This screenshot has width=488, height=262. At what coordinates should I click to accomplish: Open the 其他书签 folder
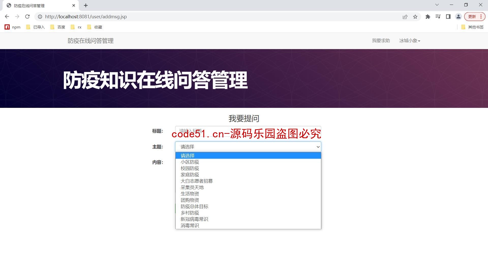click(x=472, y=27)
